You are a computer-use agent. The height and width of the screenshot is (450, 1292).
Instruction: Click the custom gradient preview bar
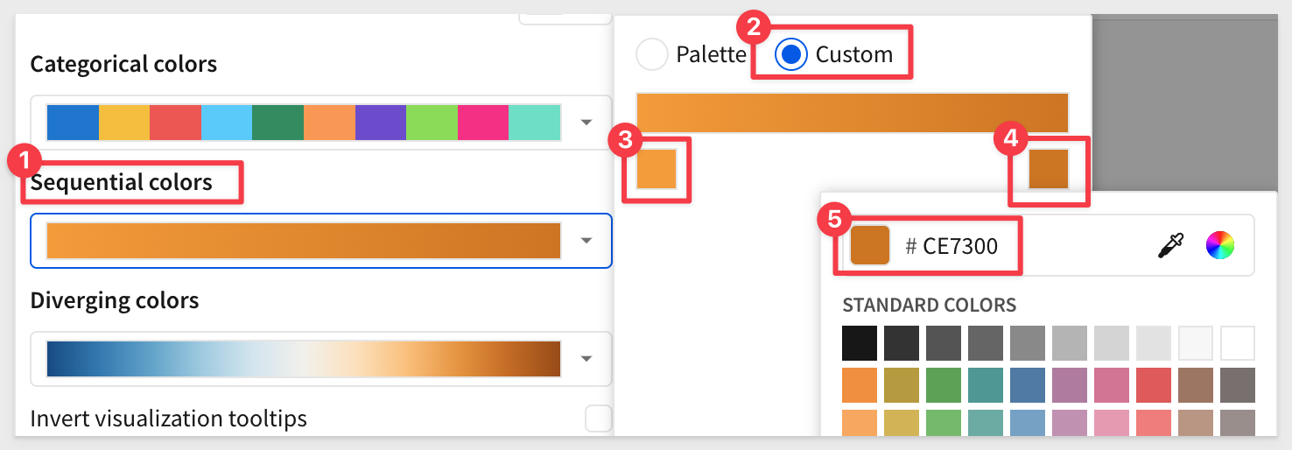(x=853, y=112)
